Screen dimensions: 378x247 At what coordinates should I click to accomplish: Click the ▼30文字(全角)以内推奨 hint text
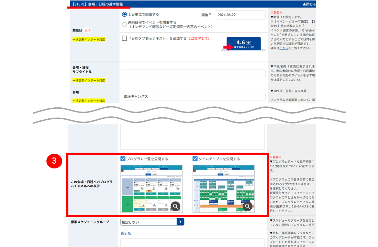tap(288, 91)
